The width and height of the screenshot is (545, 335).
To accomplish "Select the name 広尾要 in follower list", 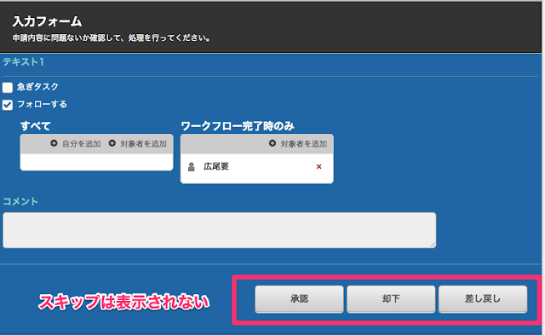I will click(x=215, y=166).
